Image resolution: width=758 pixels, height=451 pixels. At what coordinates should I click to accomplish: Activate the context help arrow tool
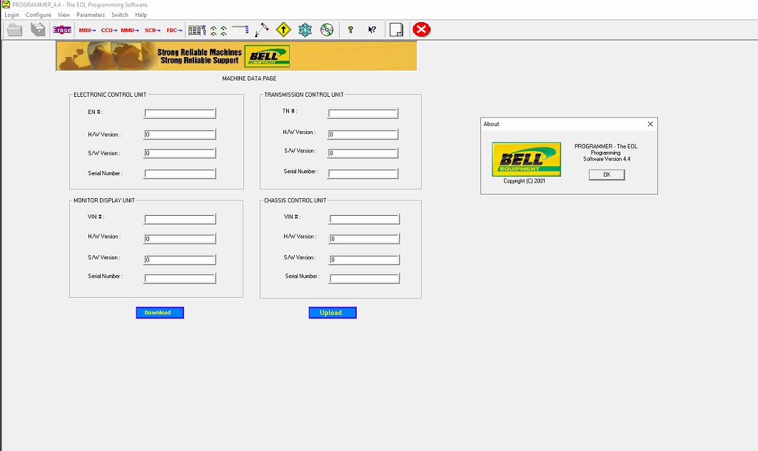click(x=370, y=29)
